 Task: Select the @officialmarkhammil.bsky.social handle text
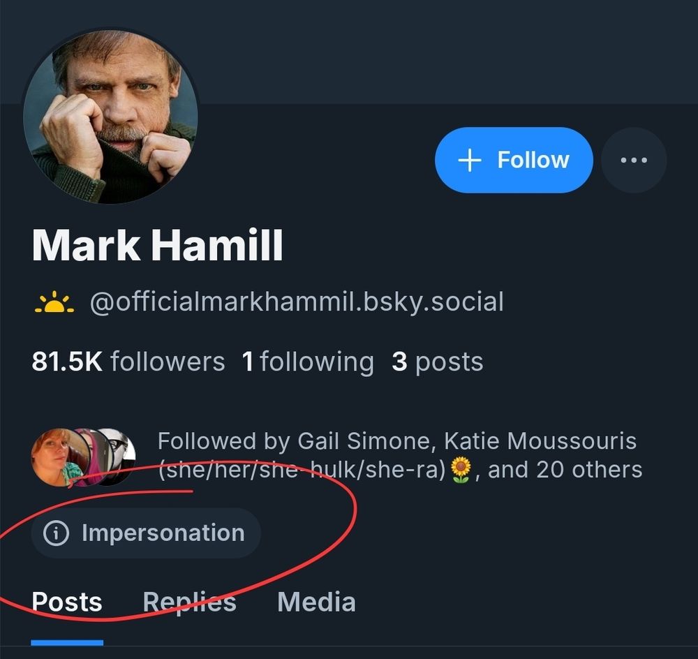pyautogui.click(x=297, y=302)
